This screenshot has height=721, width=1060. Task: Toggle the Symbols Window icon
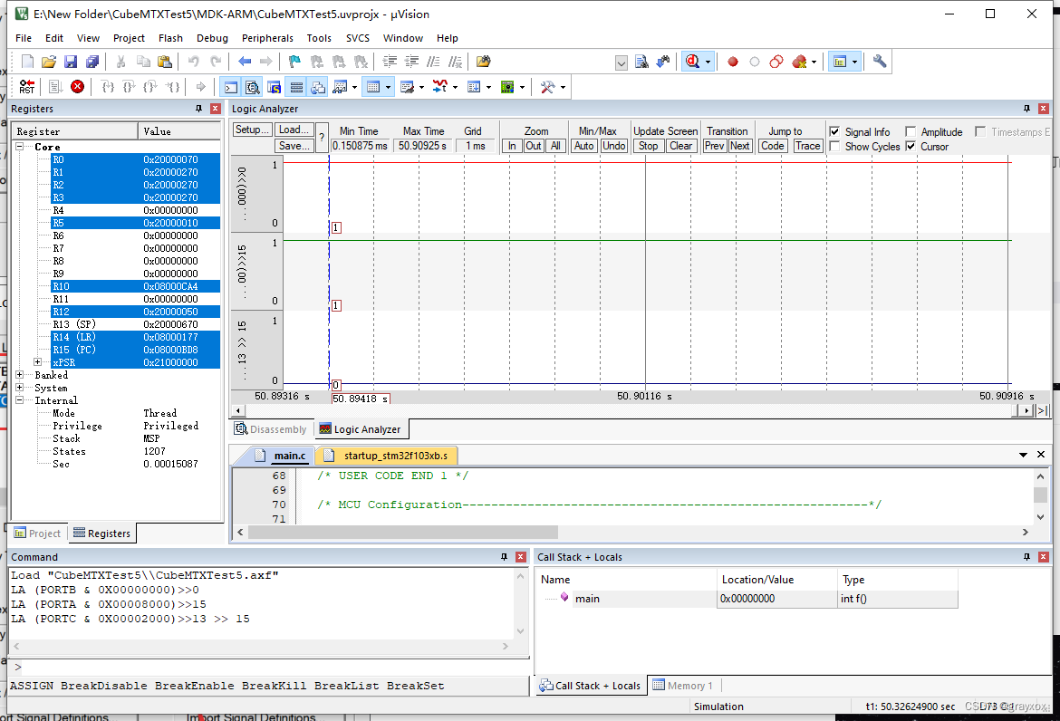(274, 86)
